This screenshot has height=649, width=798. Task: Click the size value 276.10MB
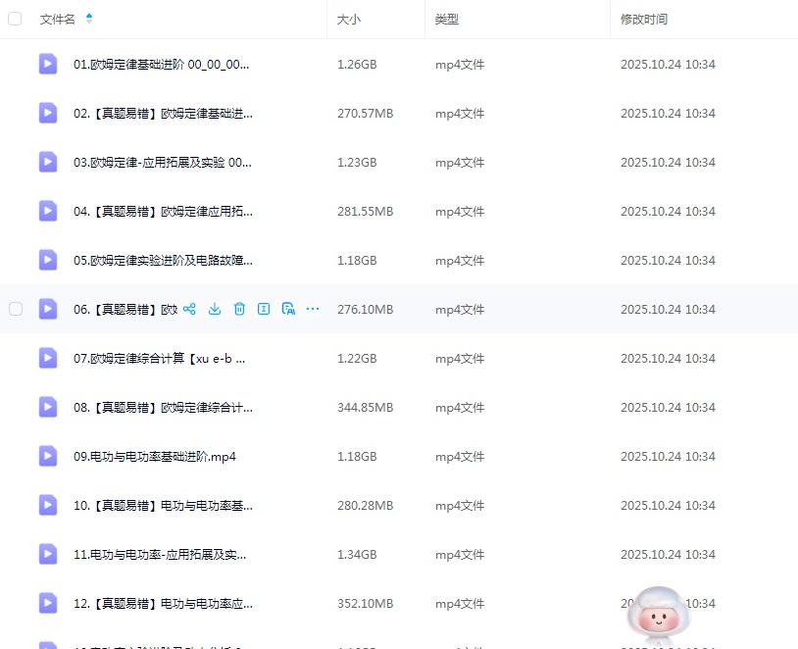point(365,310)
